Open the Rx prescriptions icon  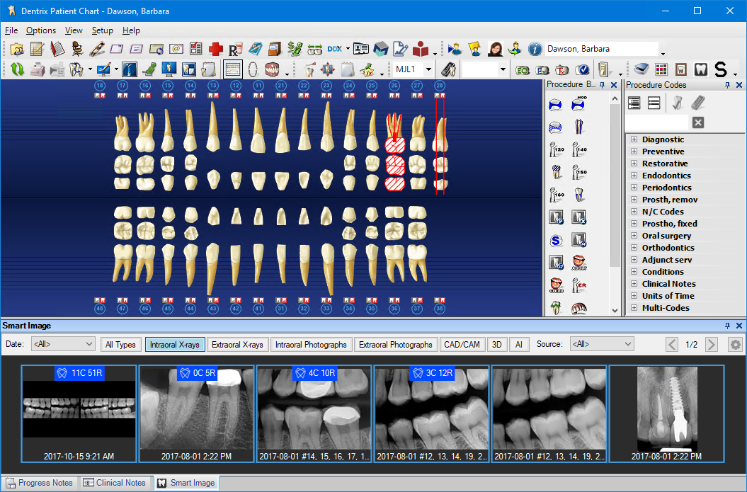click(235, 49)
